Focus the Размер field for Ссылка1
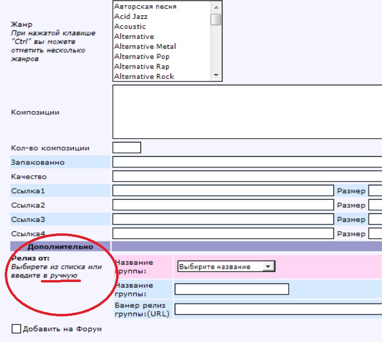Screen dimensions: 382x342 375,191
